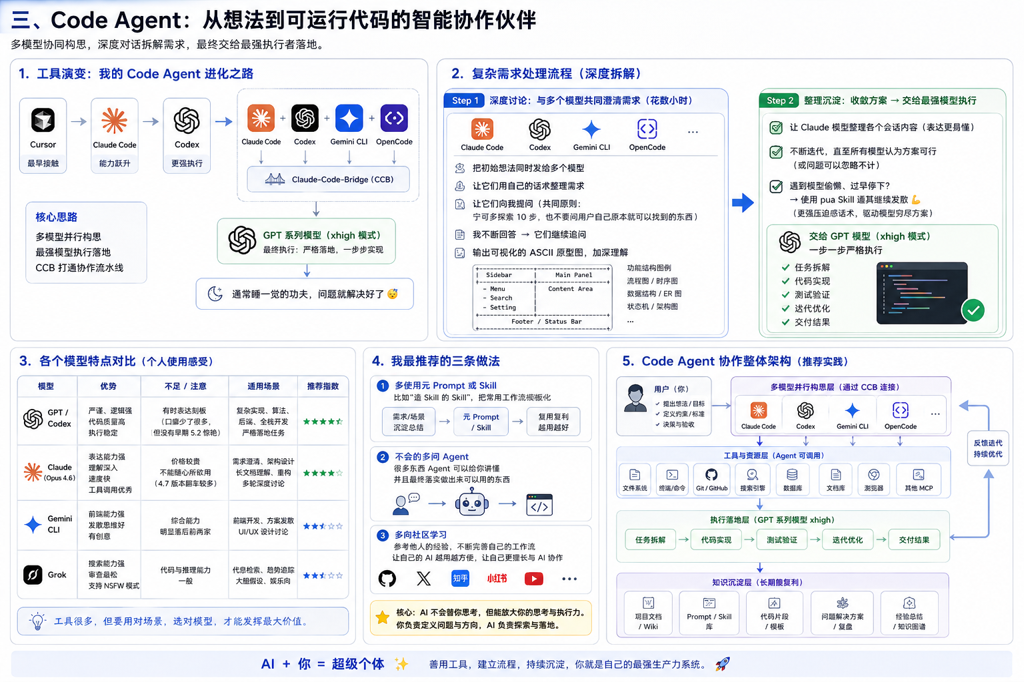Click the 交付结果 step in 执行落地层

click(x=914, y=539)
